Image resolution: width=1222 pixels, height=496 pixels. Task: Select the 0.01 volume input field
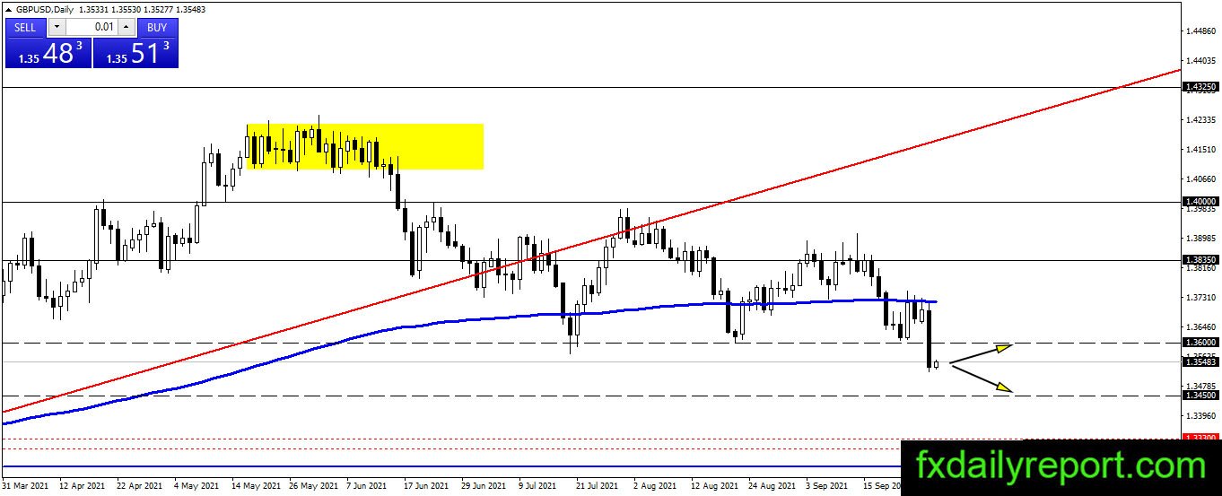pyautogui.click(x=92, y=27)
